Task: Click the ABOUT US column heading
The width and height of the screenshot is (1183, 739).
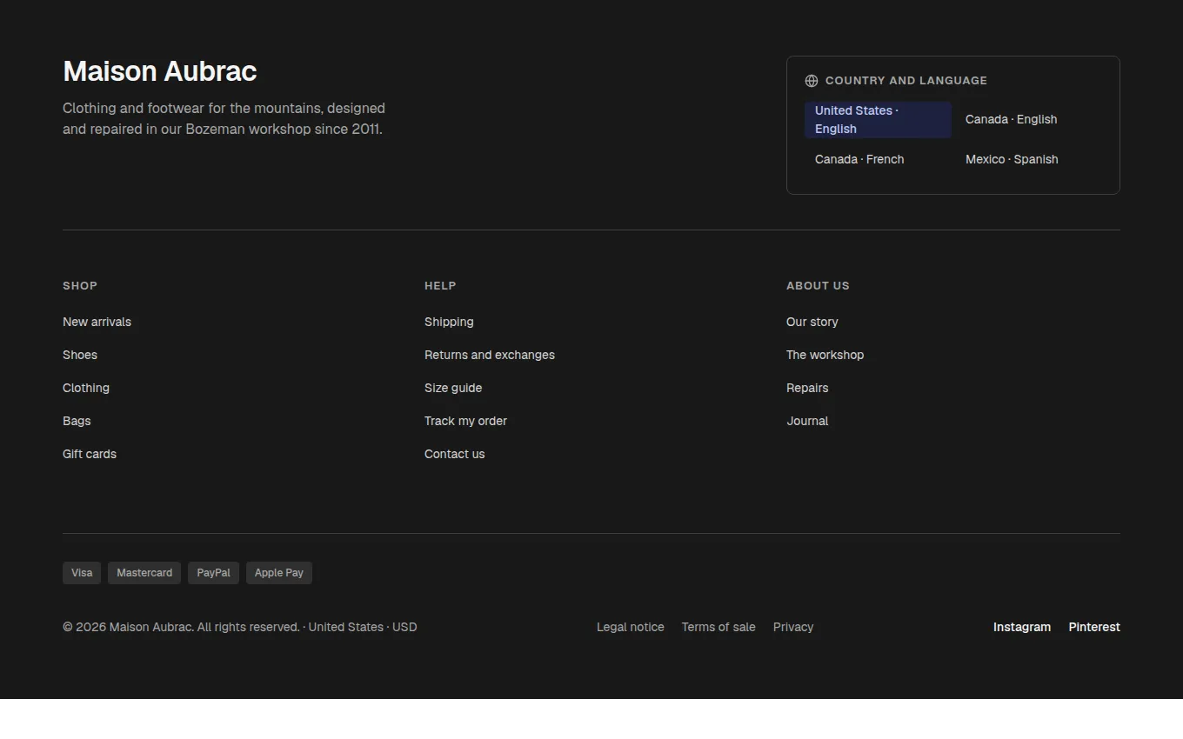Action: [818, 286]
